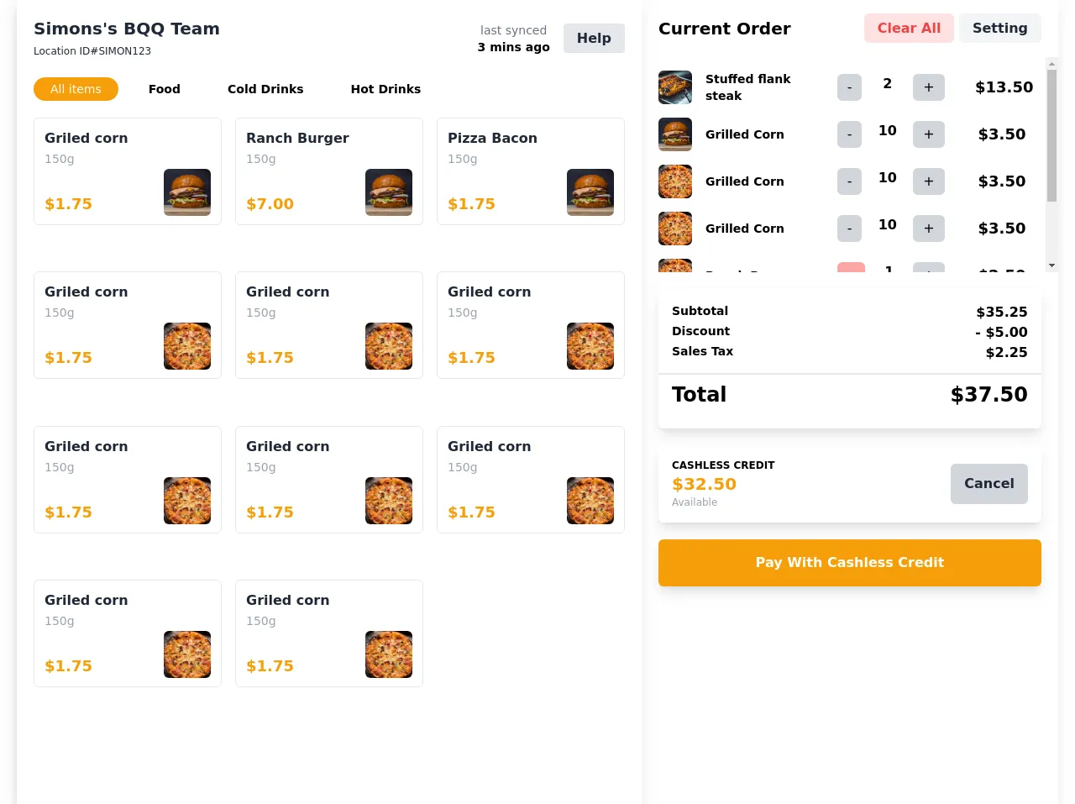Click the Ranch Burger thumbnail image

click(x=388, y=192)
